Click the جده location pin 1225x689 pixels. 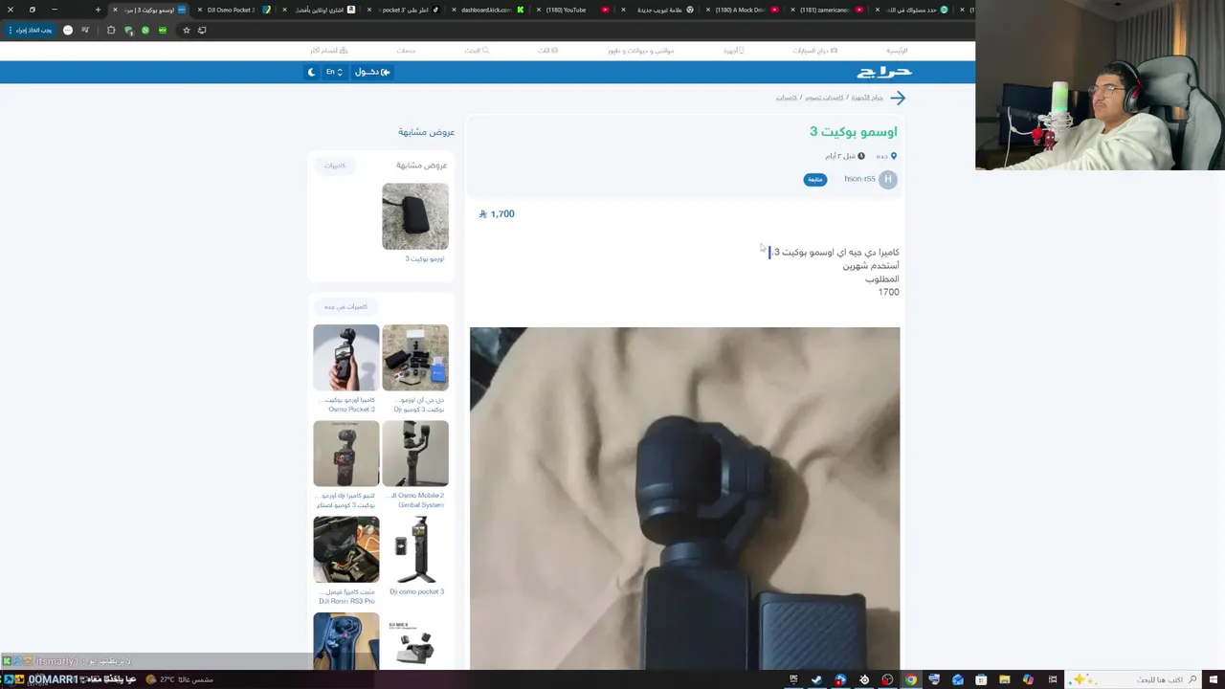tap(894, 156)
